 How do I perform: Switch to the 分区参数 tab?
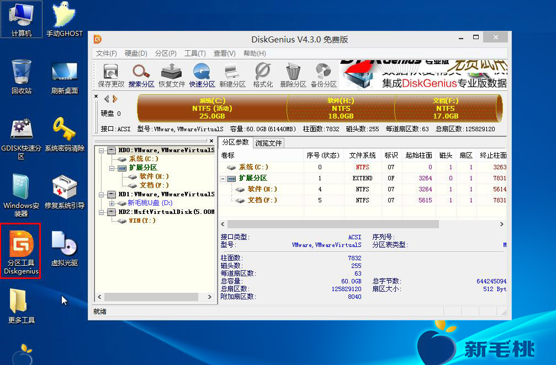point(235,142)
